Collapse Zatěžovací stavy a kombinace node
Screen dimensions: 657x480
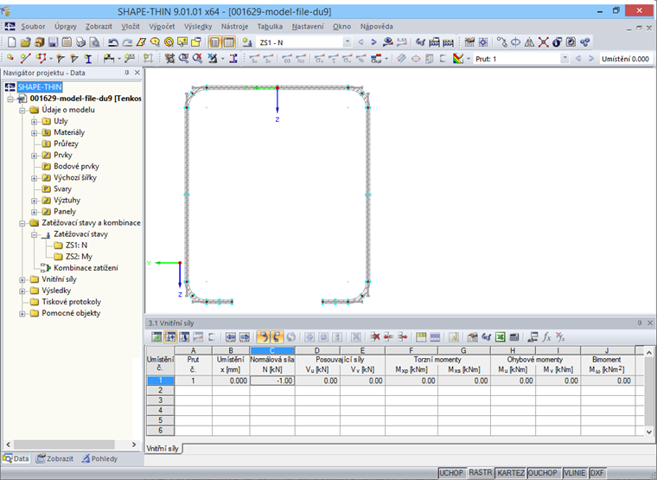(22, 223)
